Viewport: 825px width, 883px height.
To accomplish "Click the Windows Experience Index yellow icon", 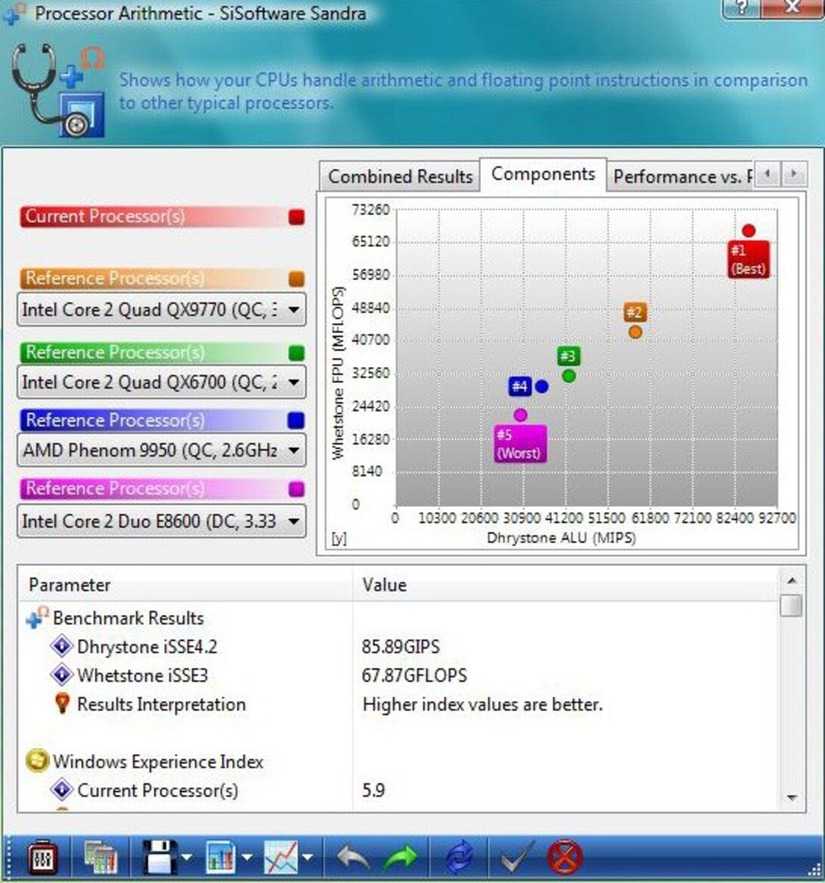I will [37, 761].
